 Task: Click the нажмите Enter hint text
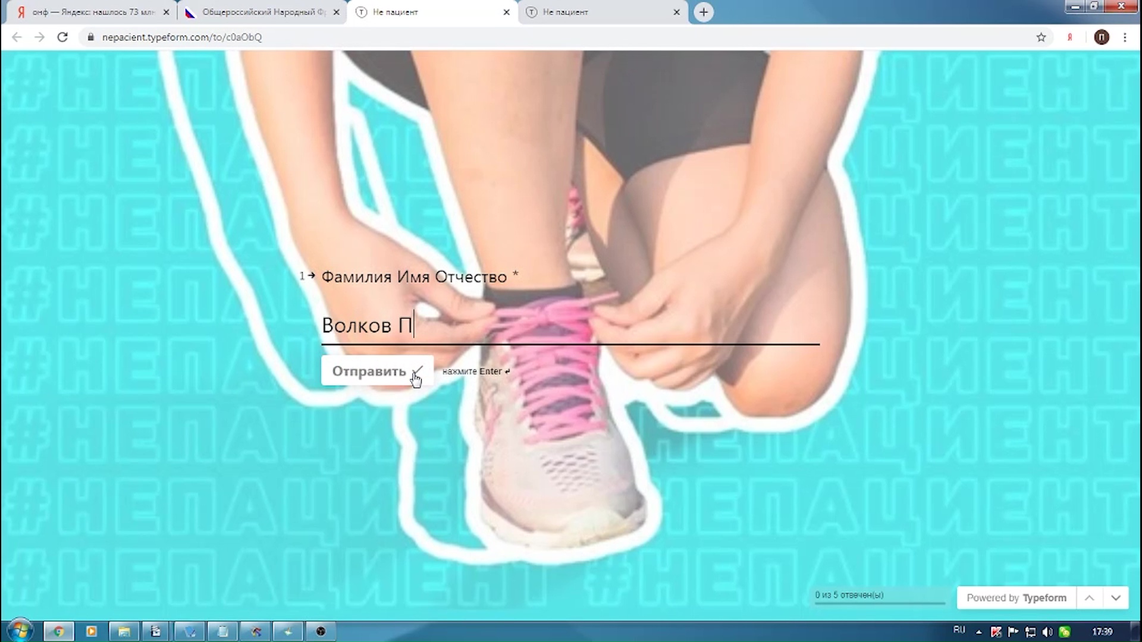click(x=476, y=372)
